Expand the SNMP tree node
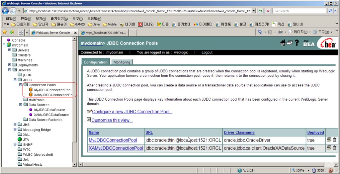This screenshot has width=340, height=174. pyautogui.click(x=15, y=144)
